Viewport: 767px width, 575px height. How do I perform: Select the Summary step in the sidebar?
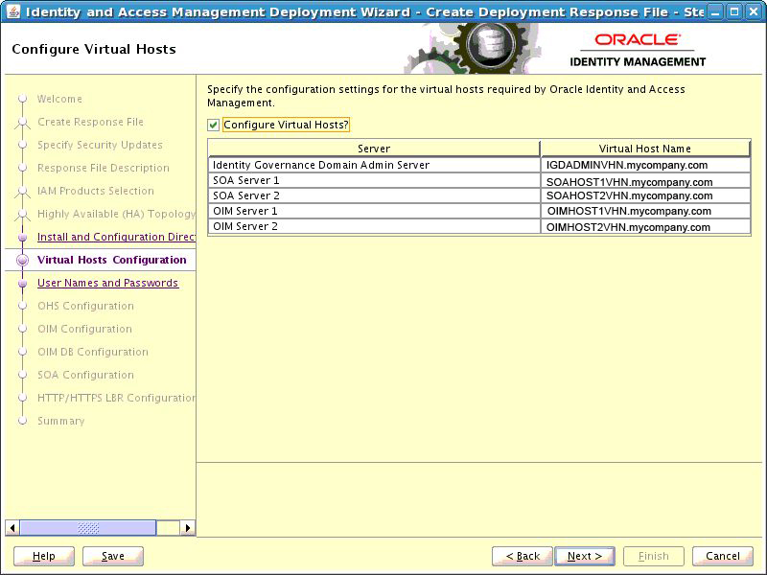(x=61, y=421)
